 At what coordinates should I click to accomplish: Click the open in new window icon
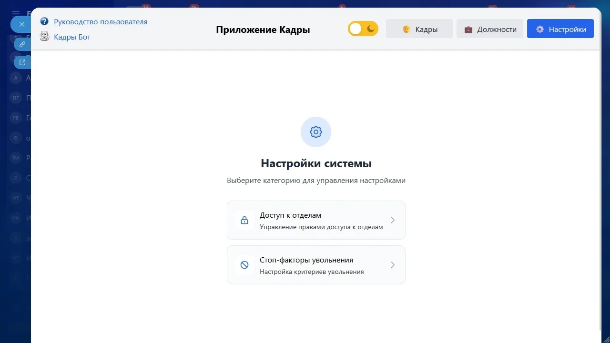[x=22, y=62]
